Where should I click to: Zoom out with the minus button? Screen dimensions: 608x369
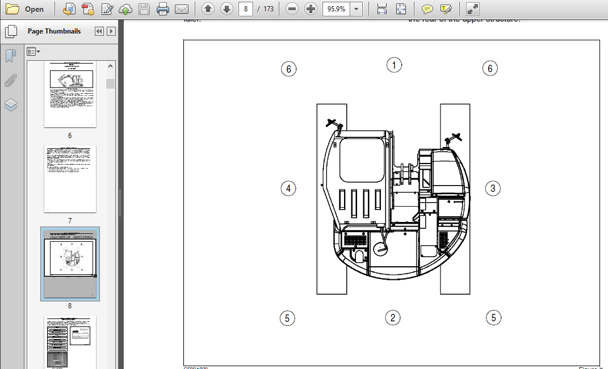click(292, 9)
